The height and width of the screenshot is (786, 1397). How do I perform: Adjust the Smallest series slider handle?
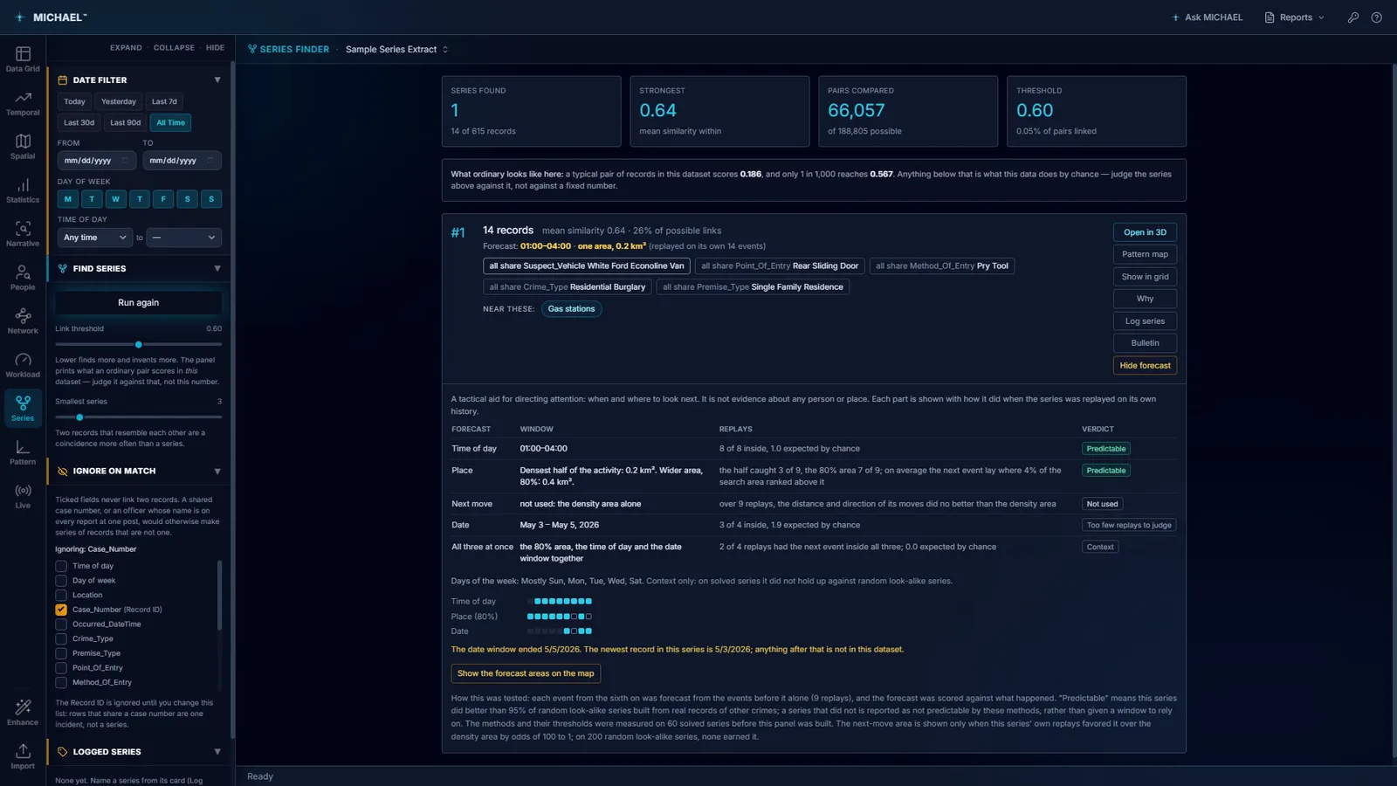[79, 417]
